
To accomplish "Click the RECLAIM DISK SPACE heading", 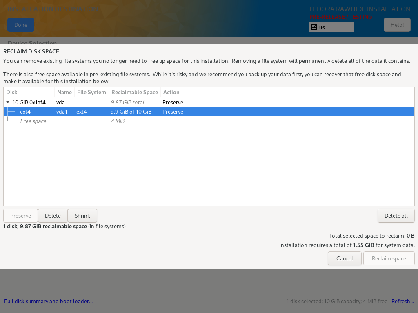I will (x=31, y=51).
